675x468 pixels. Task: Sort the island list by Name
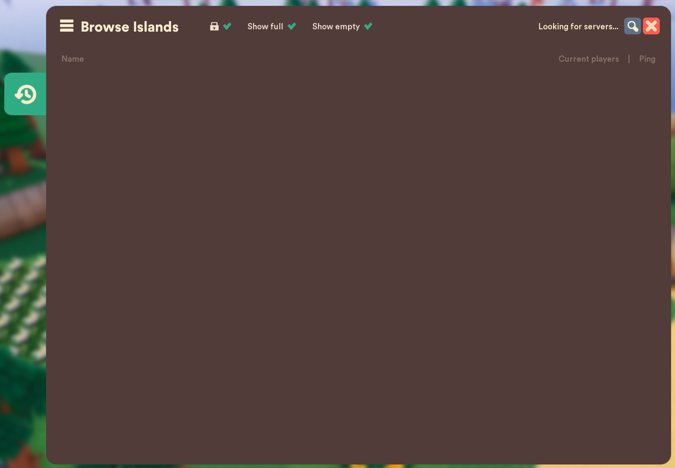coord(73,59)
